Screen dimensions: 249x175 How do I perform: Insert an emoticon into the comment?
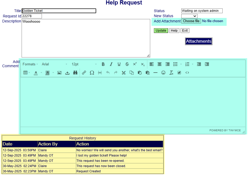(163, 72)
